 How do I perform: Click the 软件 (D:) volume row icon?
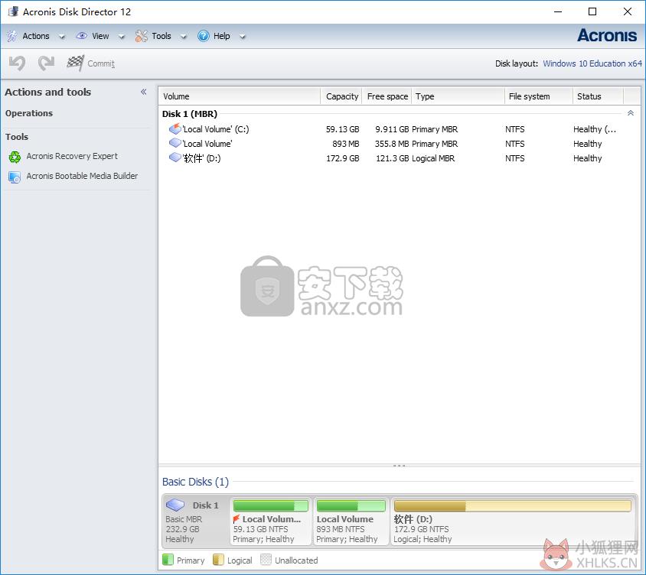pos(175,158)
